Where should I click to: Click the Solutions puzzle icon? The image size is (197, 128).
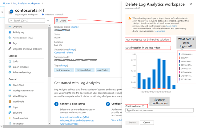10,113
